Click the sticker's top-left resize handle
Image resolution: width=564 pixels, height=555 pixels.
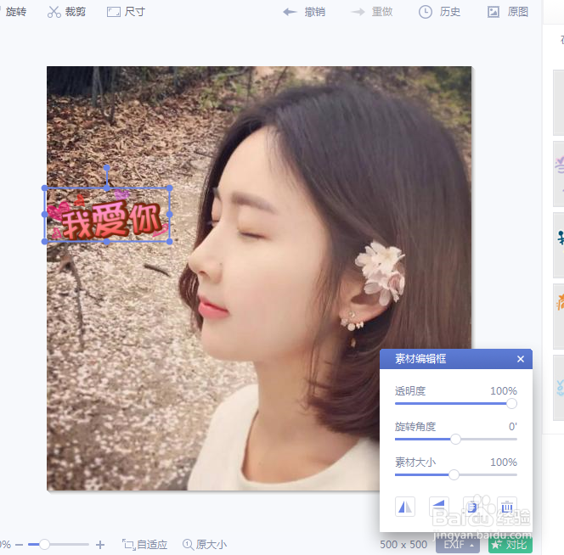(x=45, y=188)
